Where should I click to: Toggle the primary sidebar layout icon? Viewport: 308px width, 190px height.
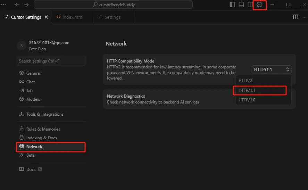pos(232,5)
